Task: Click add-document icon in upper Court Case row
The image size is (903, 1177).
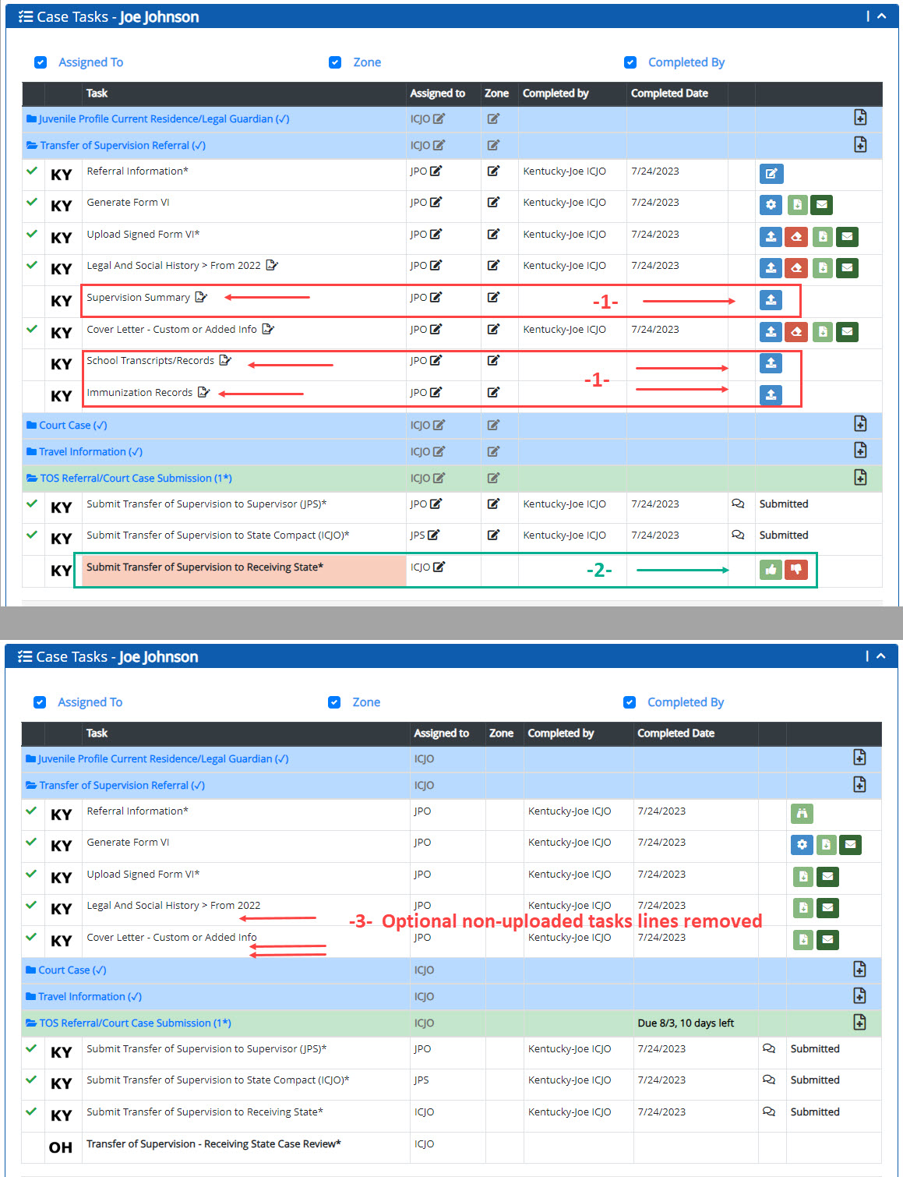Action: click(x=860, y=424)
